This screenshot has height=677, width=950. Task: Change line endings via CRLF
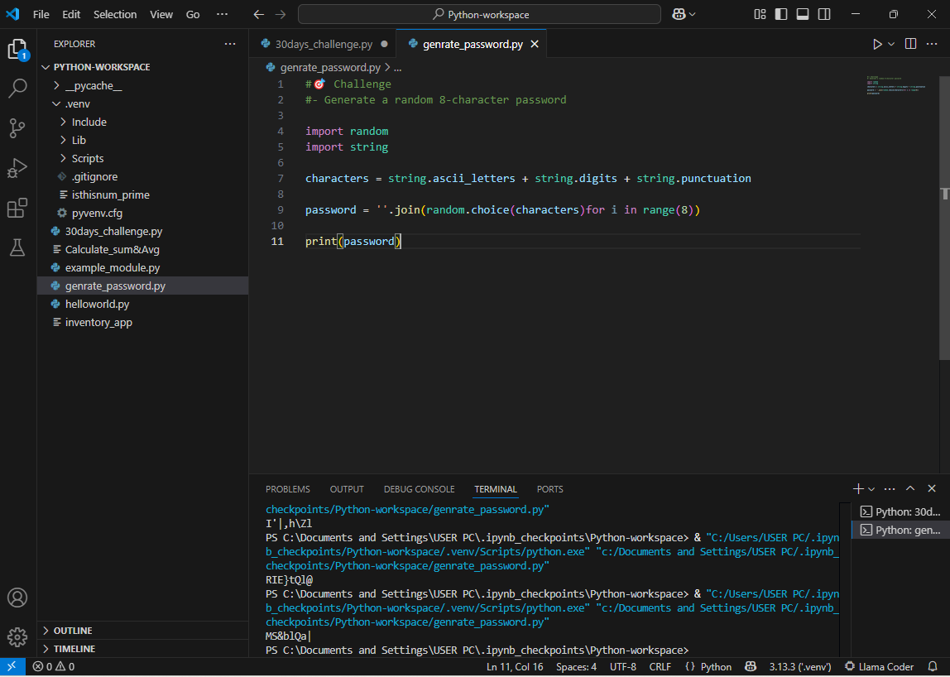click(660, 667)
